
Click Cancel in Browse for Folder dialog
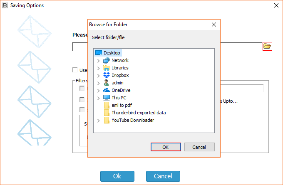coord(199,147)
